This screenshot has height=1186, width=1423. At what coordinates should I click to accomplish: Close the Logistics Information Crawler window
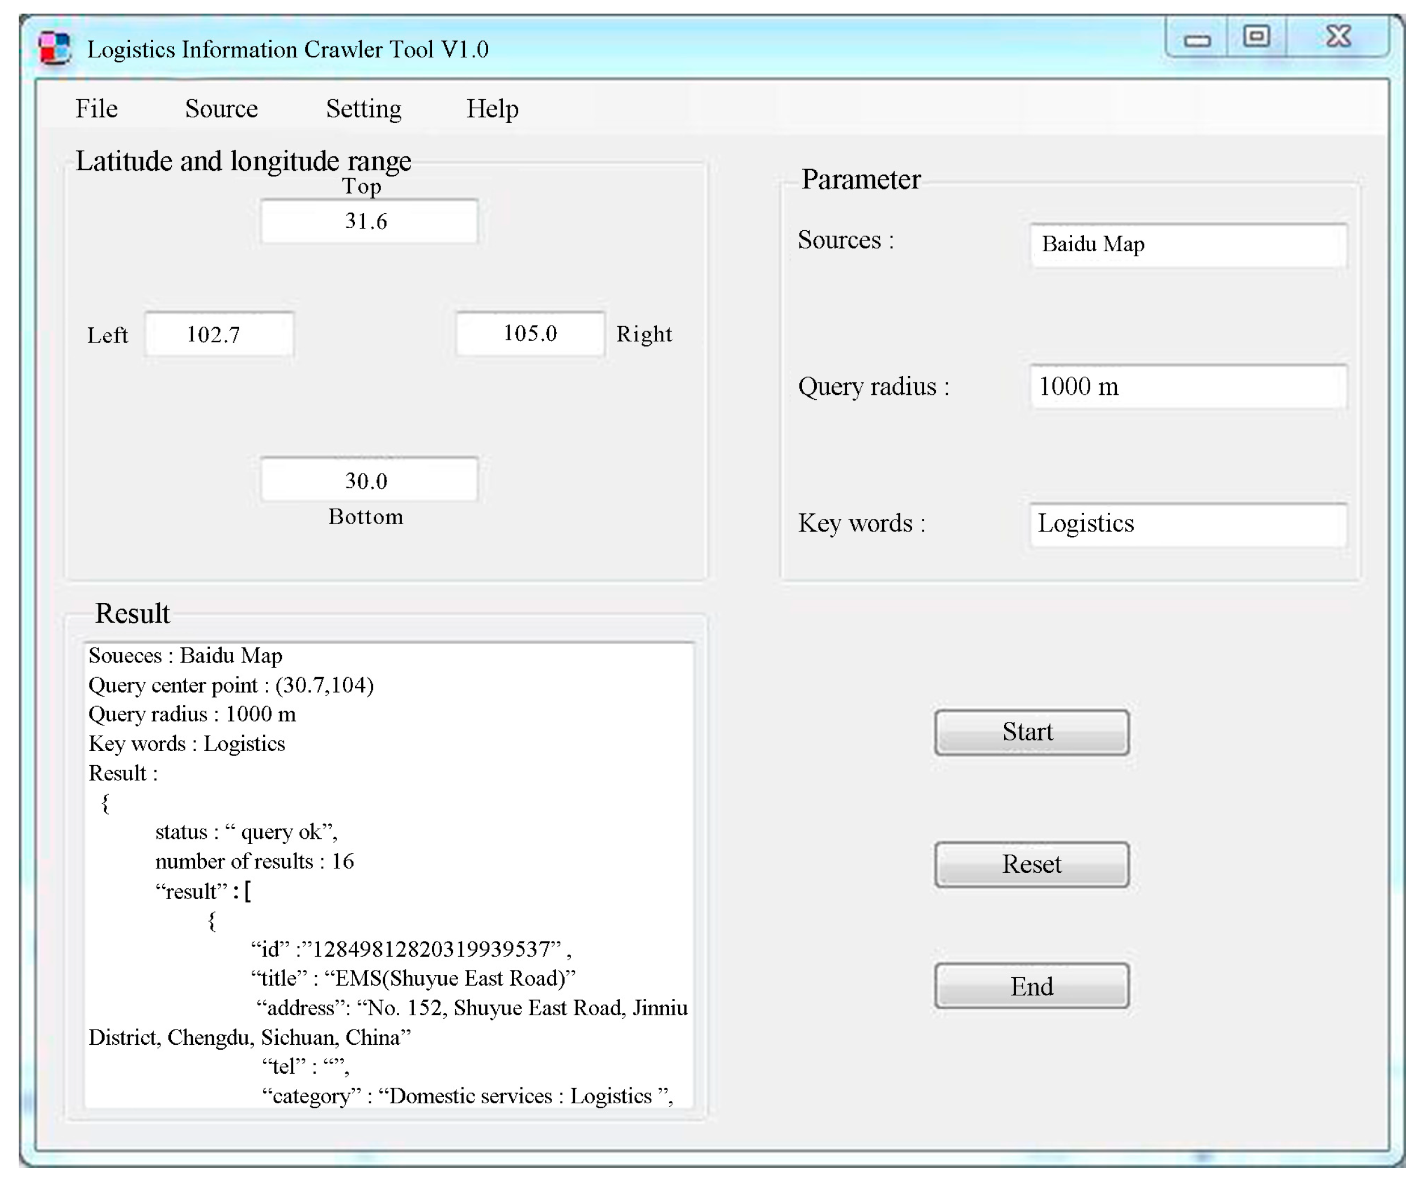[x=1339, y=37]
